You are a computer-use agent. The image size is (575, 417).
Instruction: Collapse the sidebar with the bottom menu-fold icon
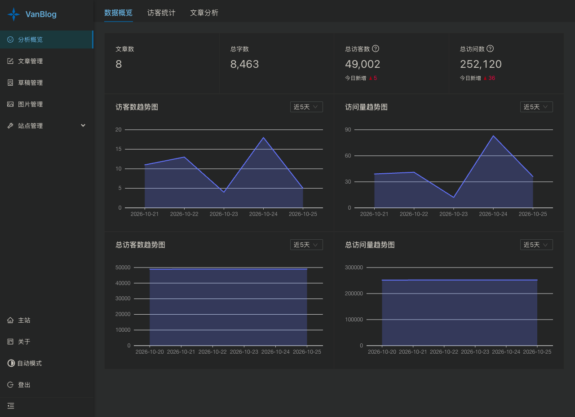point(11,406)
